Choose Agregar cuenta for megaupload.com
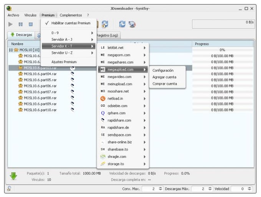This screenshot has width=261, height=197. [x=164, y=77]
